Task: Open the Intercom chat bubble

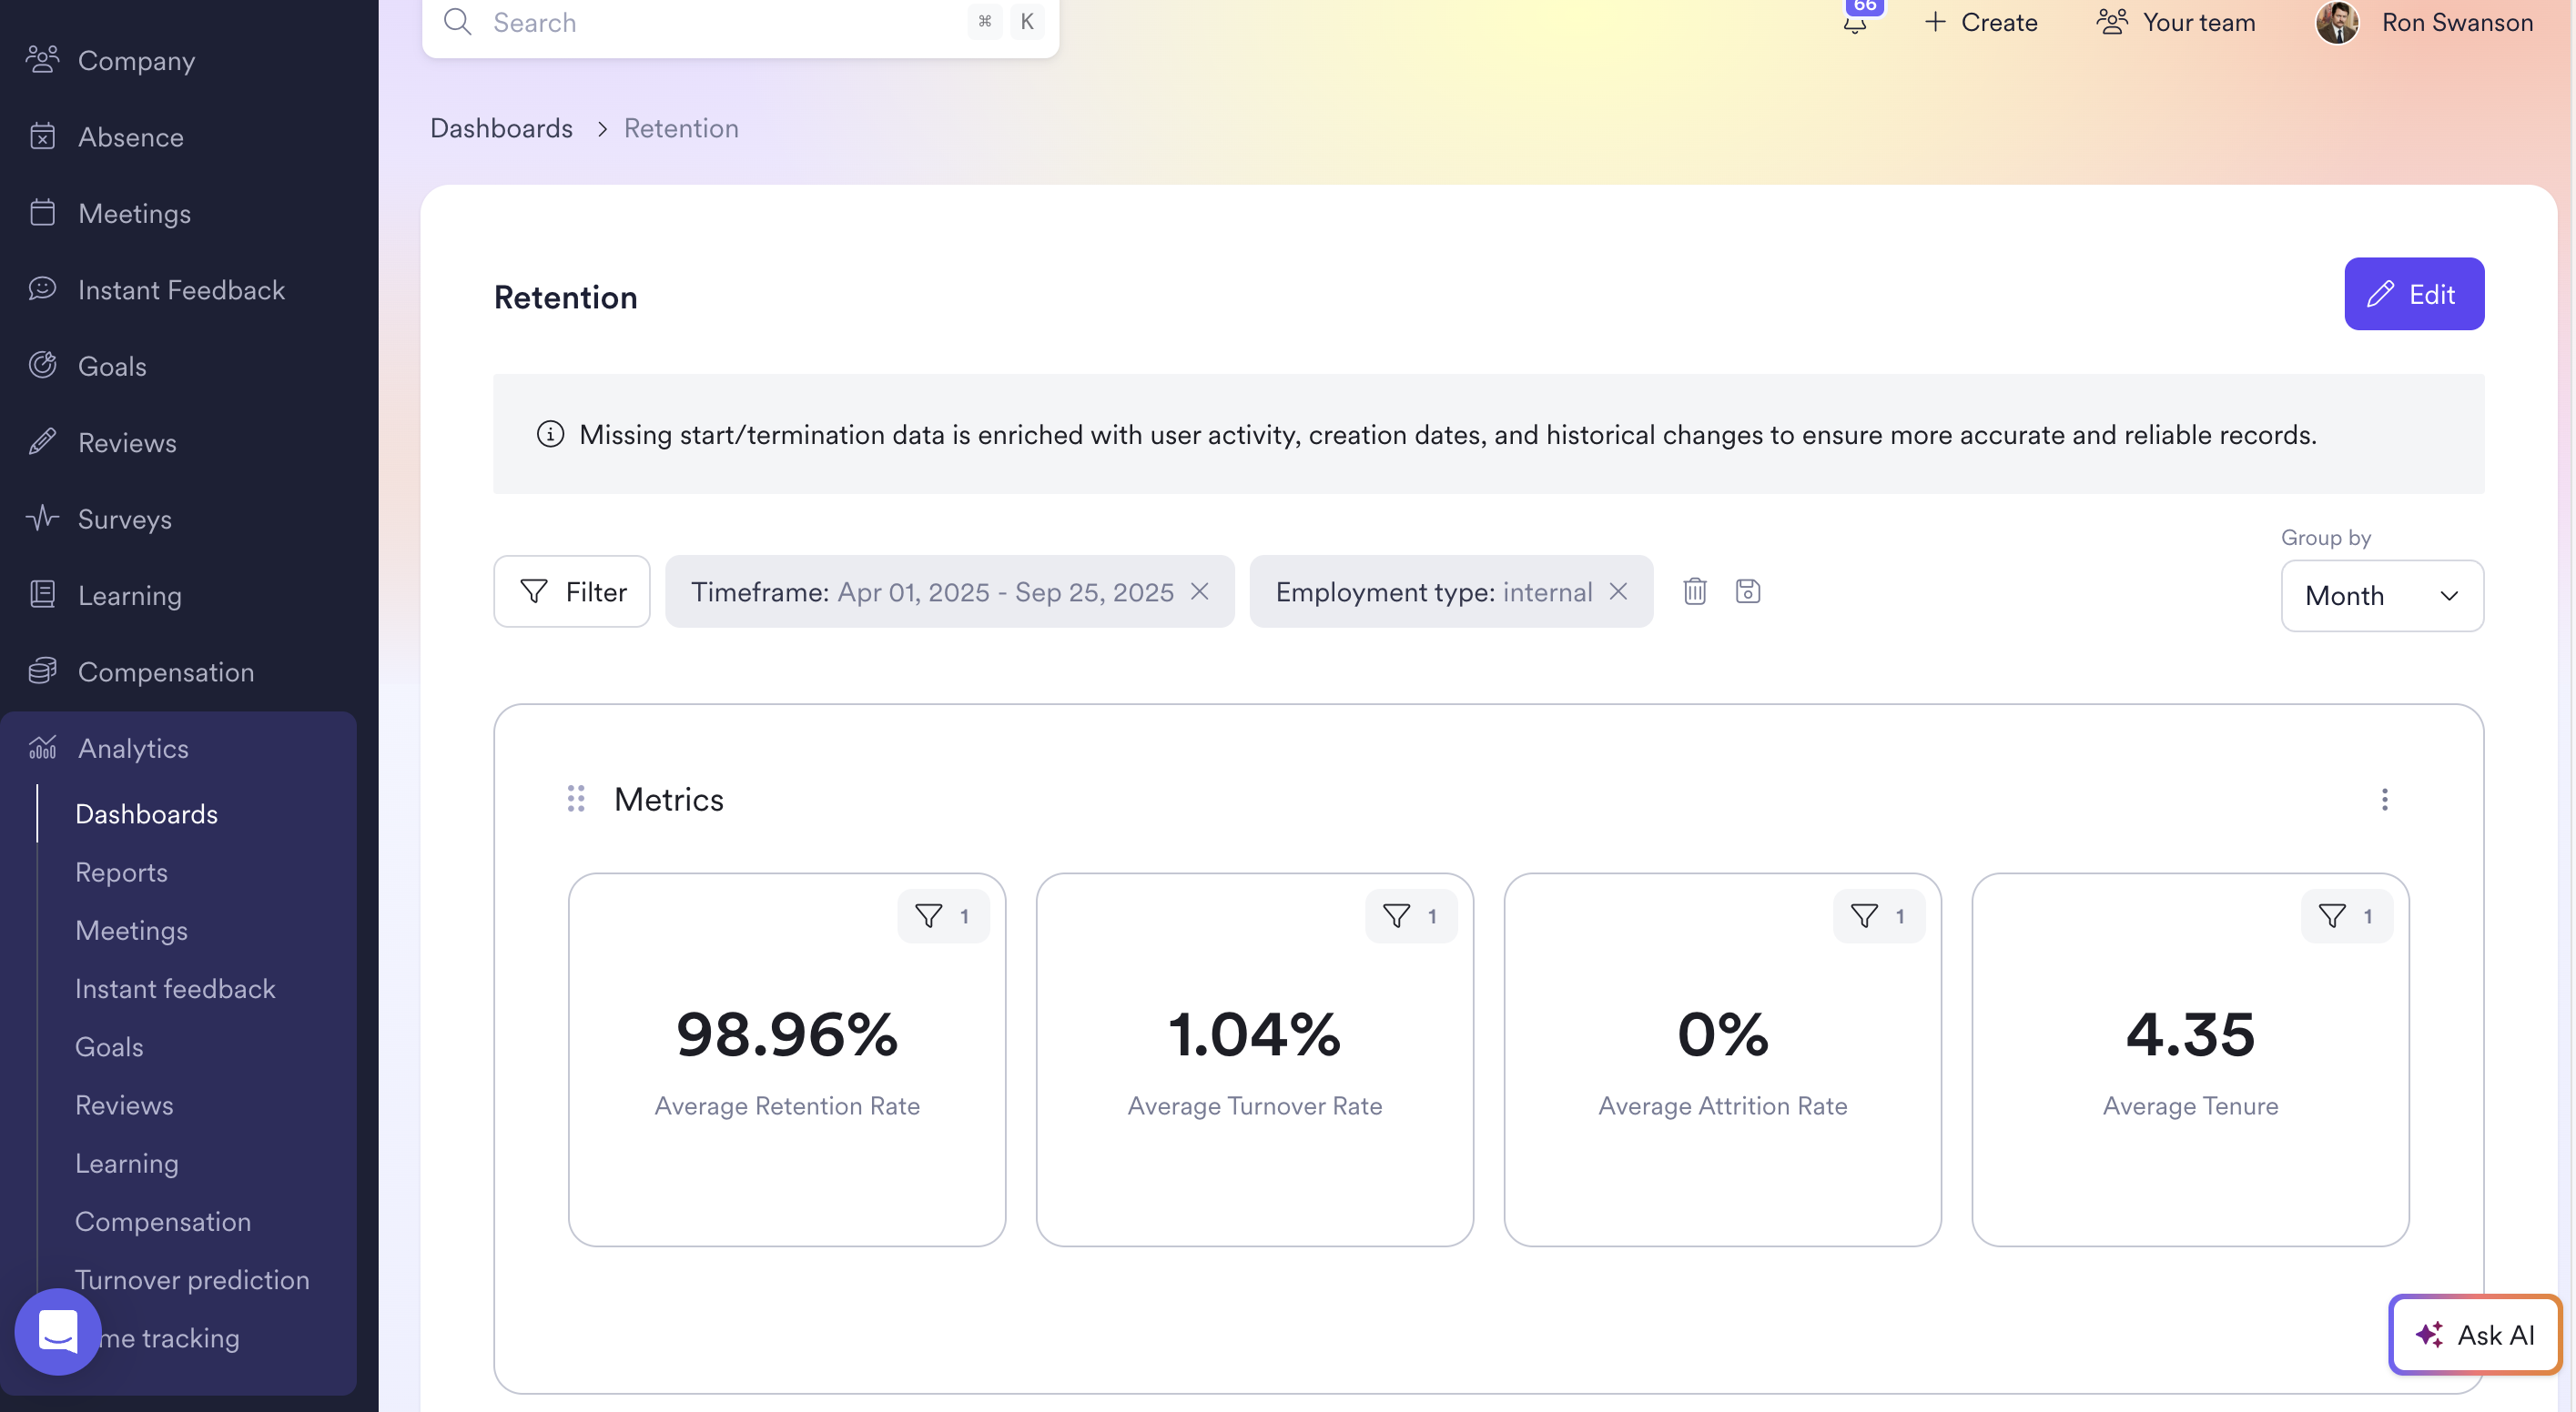Action: point(58,1331)
